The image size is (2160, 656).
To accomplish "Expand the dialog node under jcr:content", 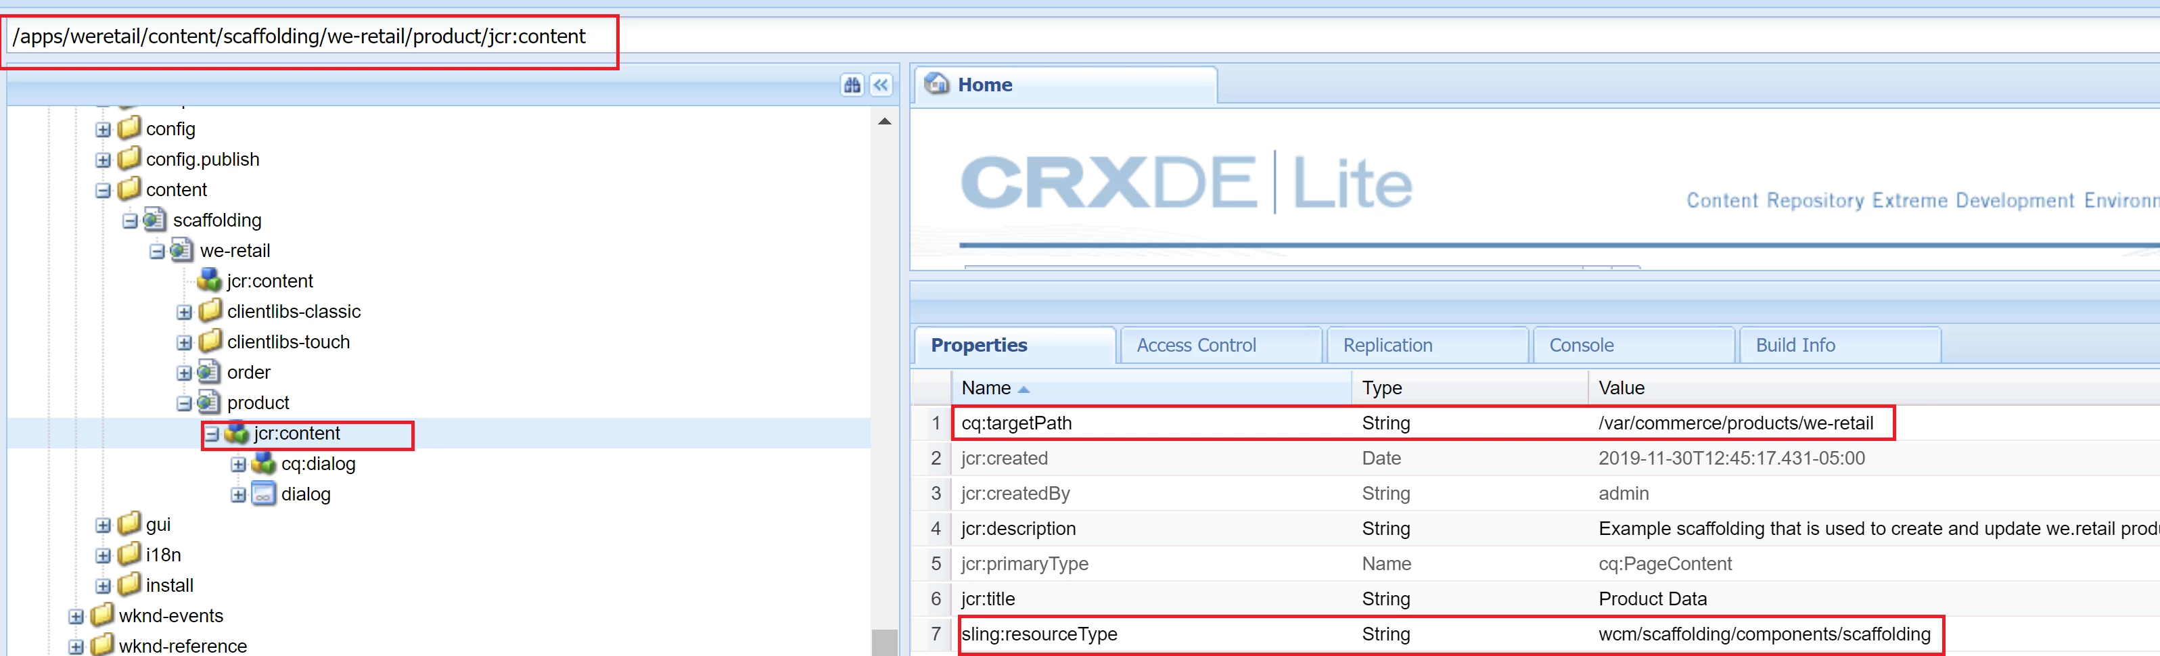I will coord(238,495).
